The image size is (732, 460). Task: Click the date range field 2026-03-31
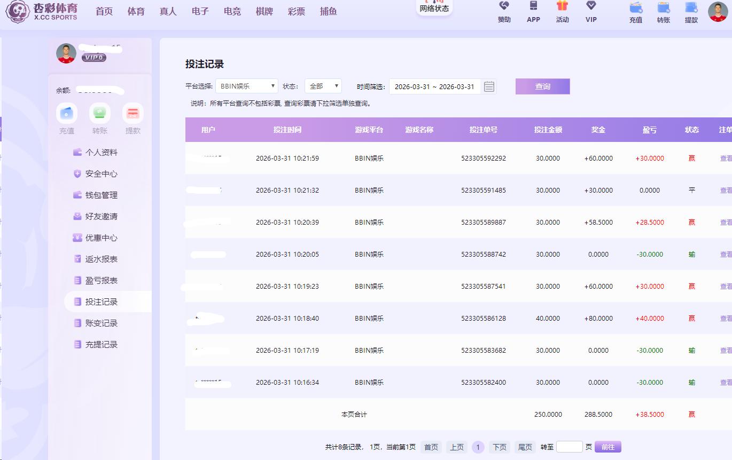434,86
